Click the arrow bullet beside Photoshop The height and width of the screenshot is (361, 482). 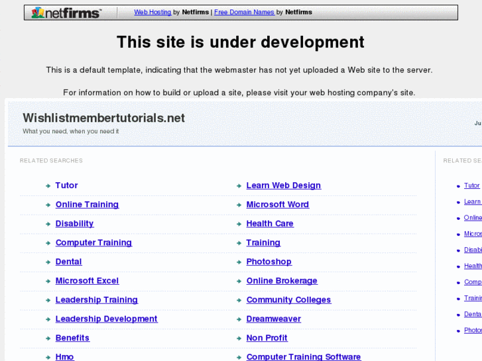pyautogui.click(x=239, y=262)
